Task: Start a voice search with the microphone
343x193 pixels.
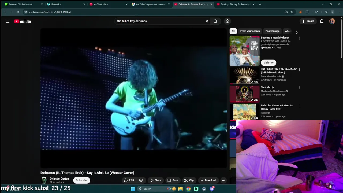Action: tap(228, 21)
